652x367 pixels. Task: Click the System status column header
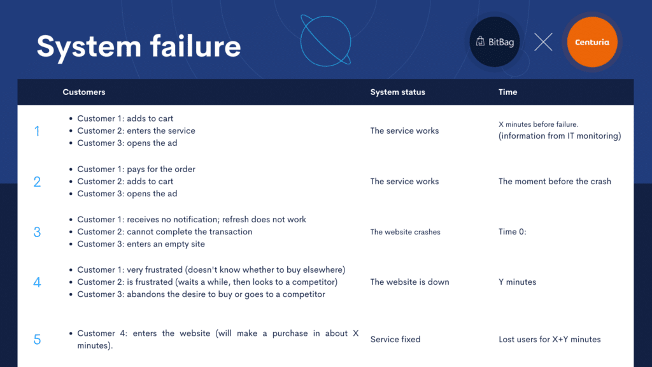coord(397,92)
